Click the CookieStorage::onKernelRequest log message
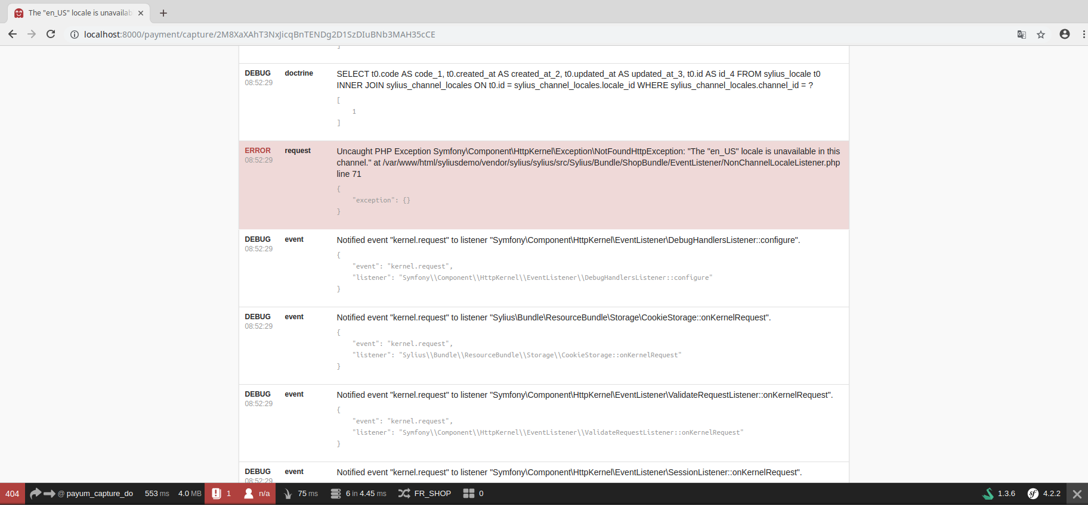1088x505 pixels. click(x=554, y=317)
